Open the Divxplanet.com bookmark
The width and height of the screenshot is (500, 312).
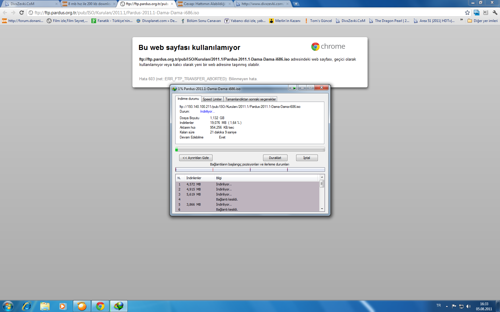click(x=157, y=21)
